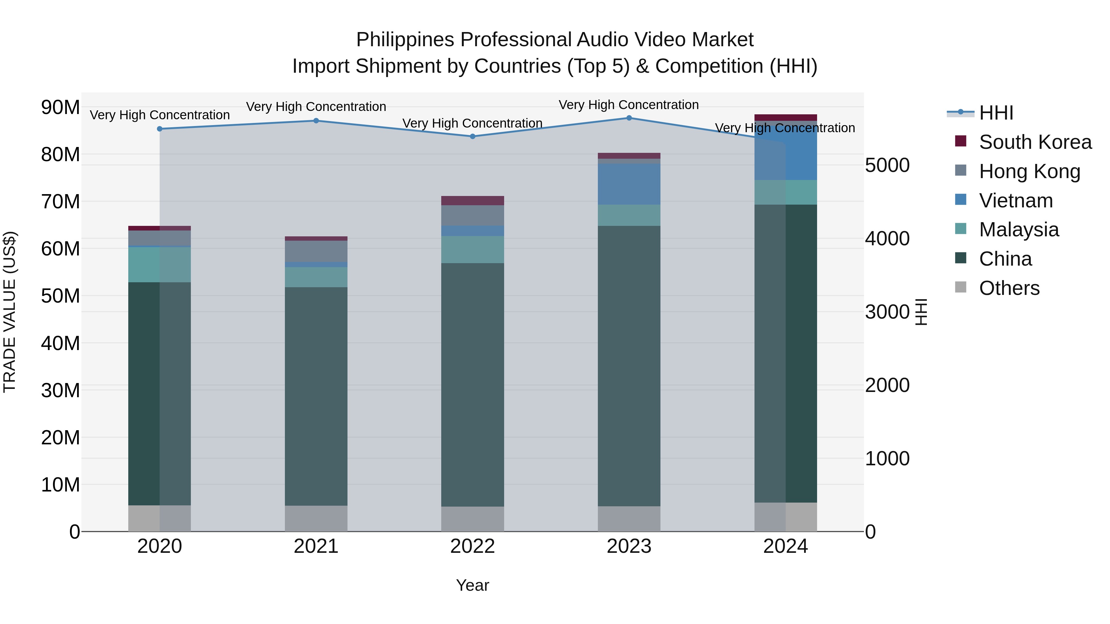1110x624 pixels.
Task: Click the South Korea segment of the 2024 bar
Action: [x=786, y=118]
